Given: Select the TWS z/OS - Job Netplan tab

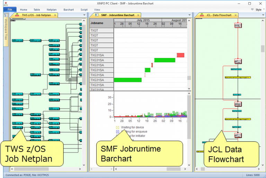Looking at the screenshot, I should tap(36, 15).
